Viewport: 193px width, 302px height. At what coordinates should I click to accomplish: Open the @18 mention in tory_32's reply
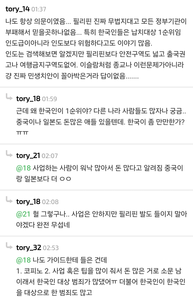click(x=23, y=260)
